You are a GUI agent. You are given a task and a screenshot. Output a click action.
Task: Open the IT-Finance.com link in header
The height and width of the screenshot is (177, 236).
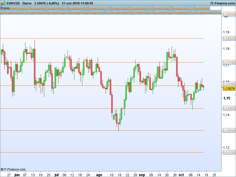(223, 3)
